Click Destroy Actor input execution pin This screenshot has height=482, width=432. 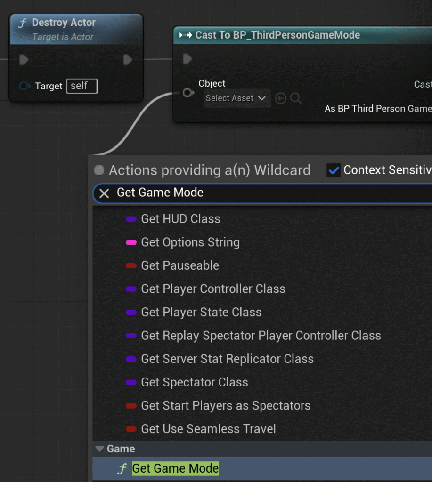[x=24, y=60]
